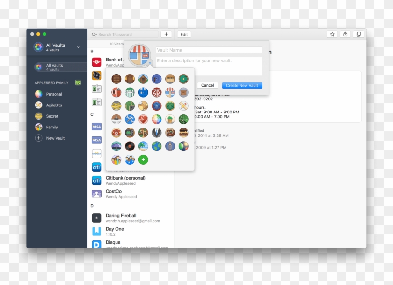This screenshot has width=393, height=285.
Task: Choose the suit and tie vault icon
Action: [157, 133]
